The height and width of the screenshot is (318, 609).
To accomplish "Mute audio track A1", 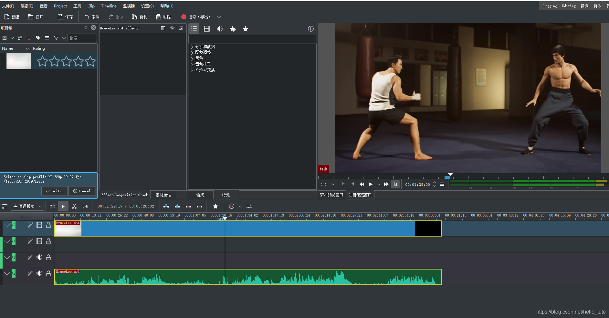I will click(39, 257).
